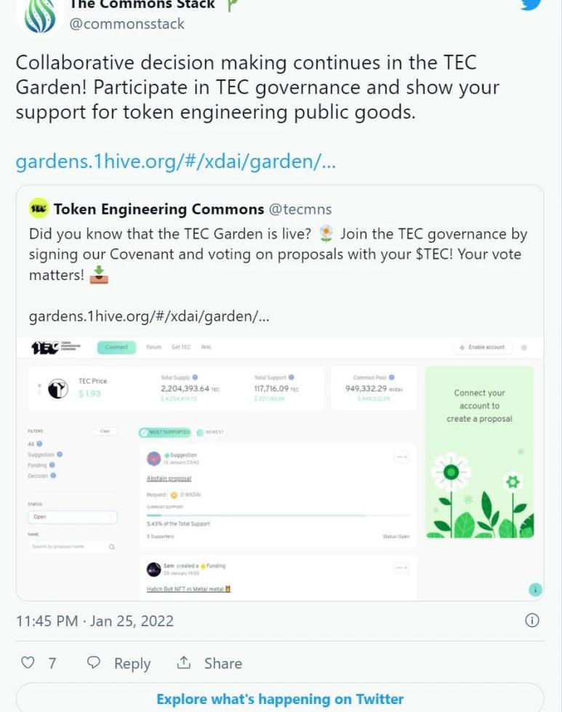Click the Share upload icon
This screenshot has width=562, height=712.
click(x=184, y=663)
